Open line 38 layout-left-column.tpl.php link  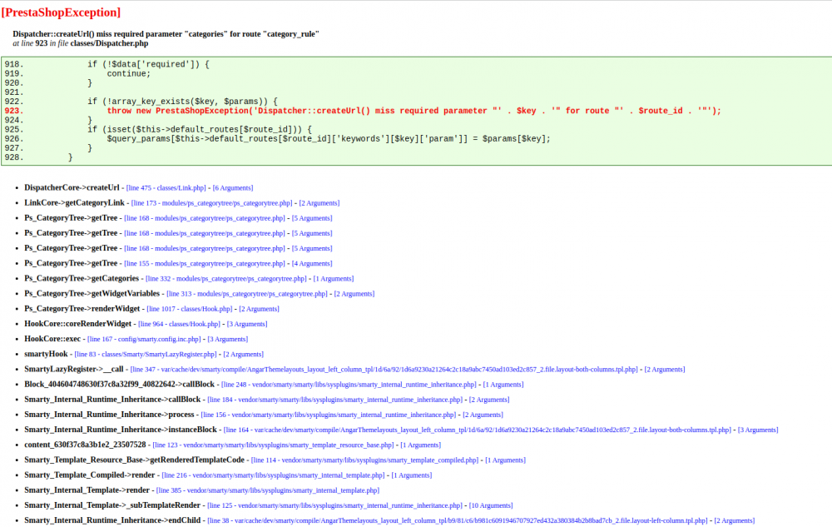(x=458, y=520)
